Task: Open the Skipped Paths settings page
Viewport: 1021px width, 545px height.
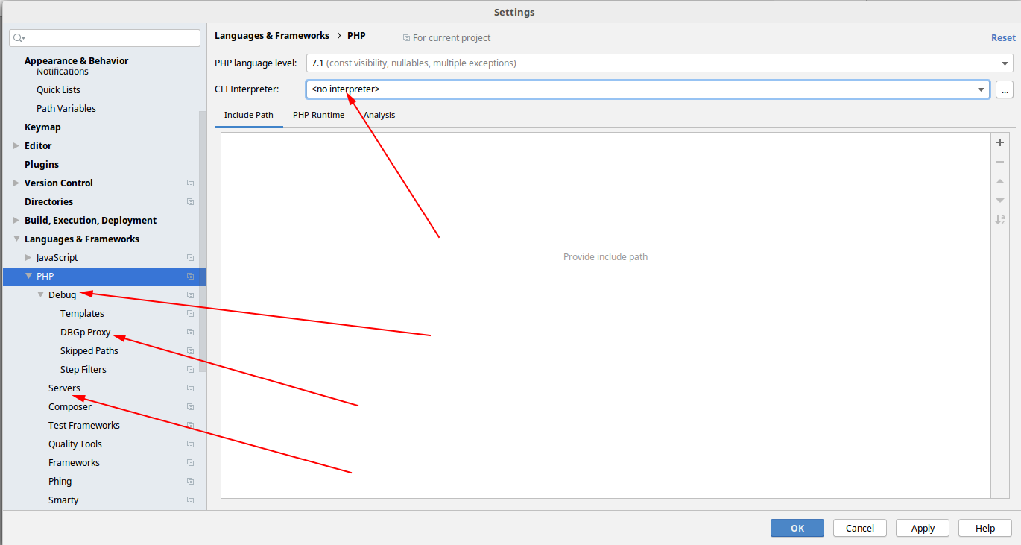Action: click(x=89, y=351)
